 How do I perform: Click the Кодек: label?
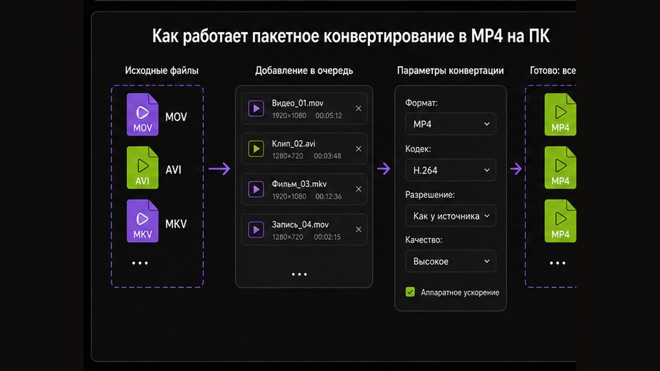tap(418, 149)
